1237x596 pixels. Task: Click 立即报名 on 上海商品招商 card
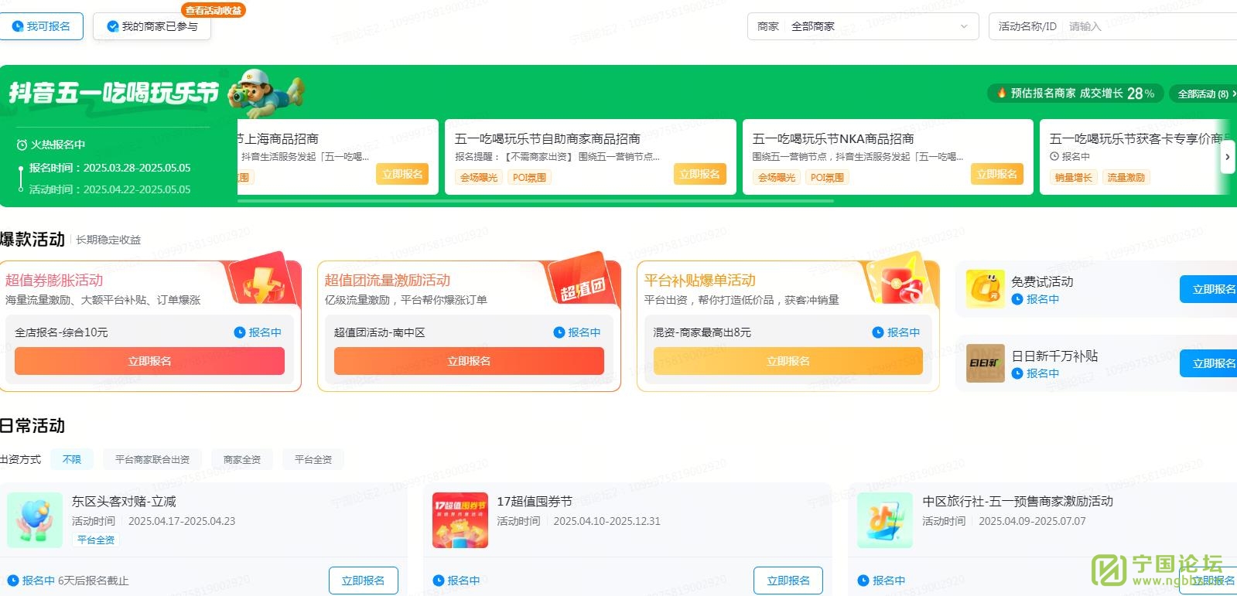click(x=402, y=174)
